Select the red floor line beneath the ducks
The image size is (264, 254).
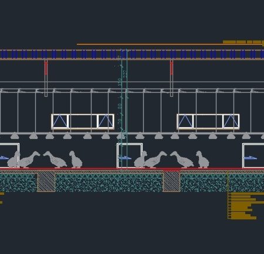point(132,169)
